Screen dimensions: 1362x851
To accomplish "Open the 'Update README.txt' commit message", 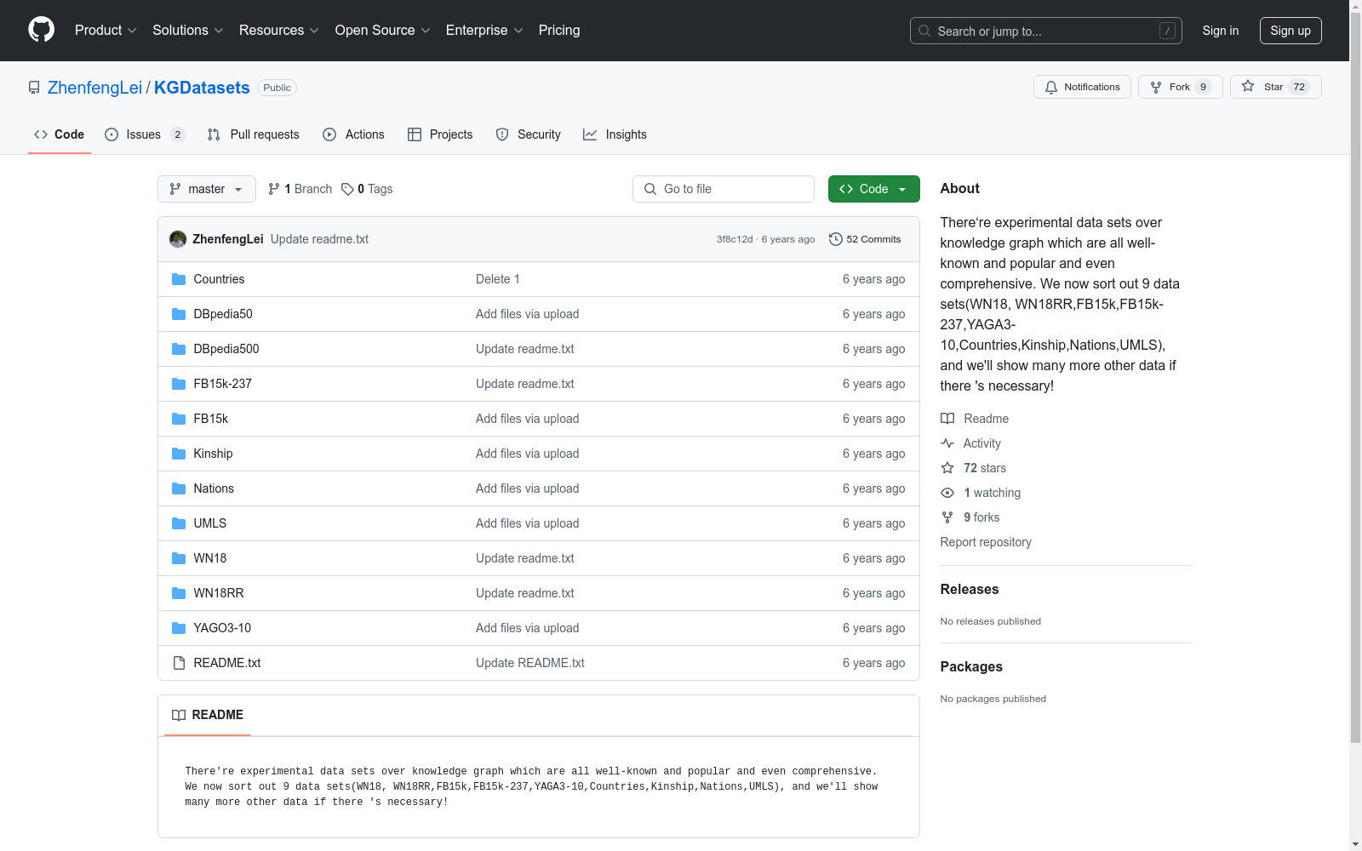I will (x=530, y=663).
